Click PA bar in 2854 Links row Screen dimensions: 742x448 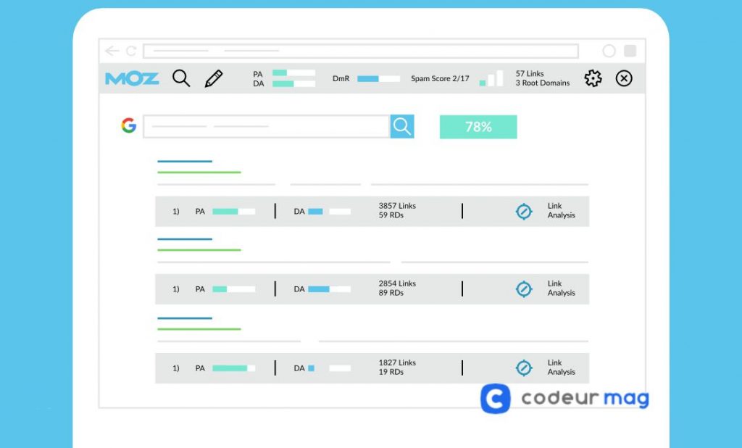click(x=234, y=289)
